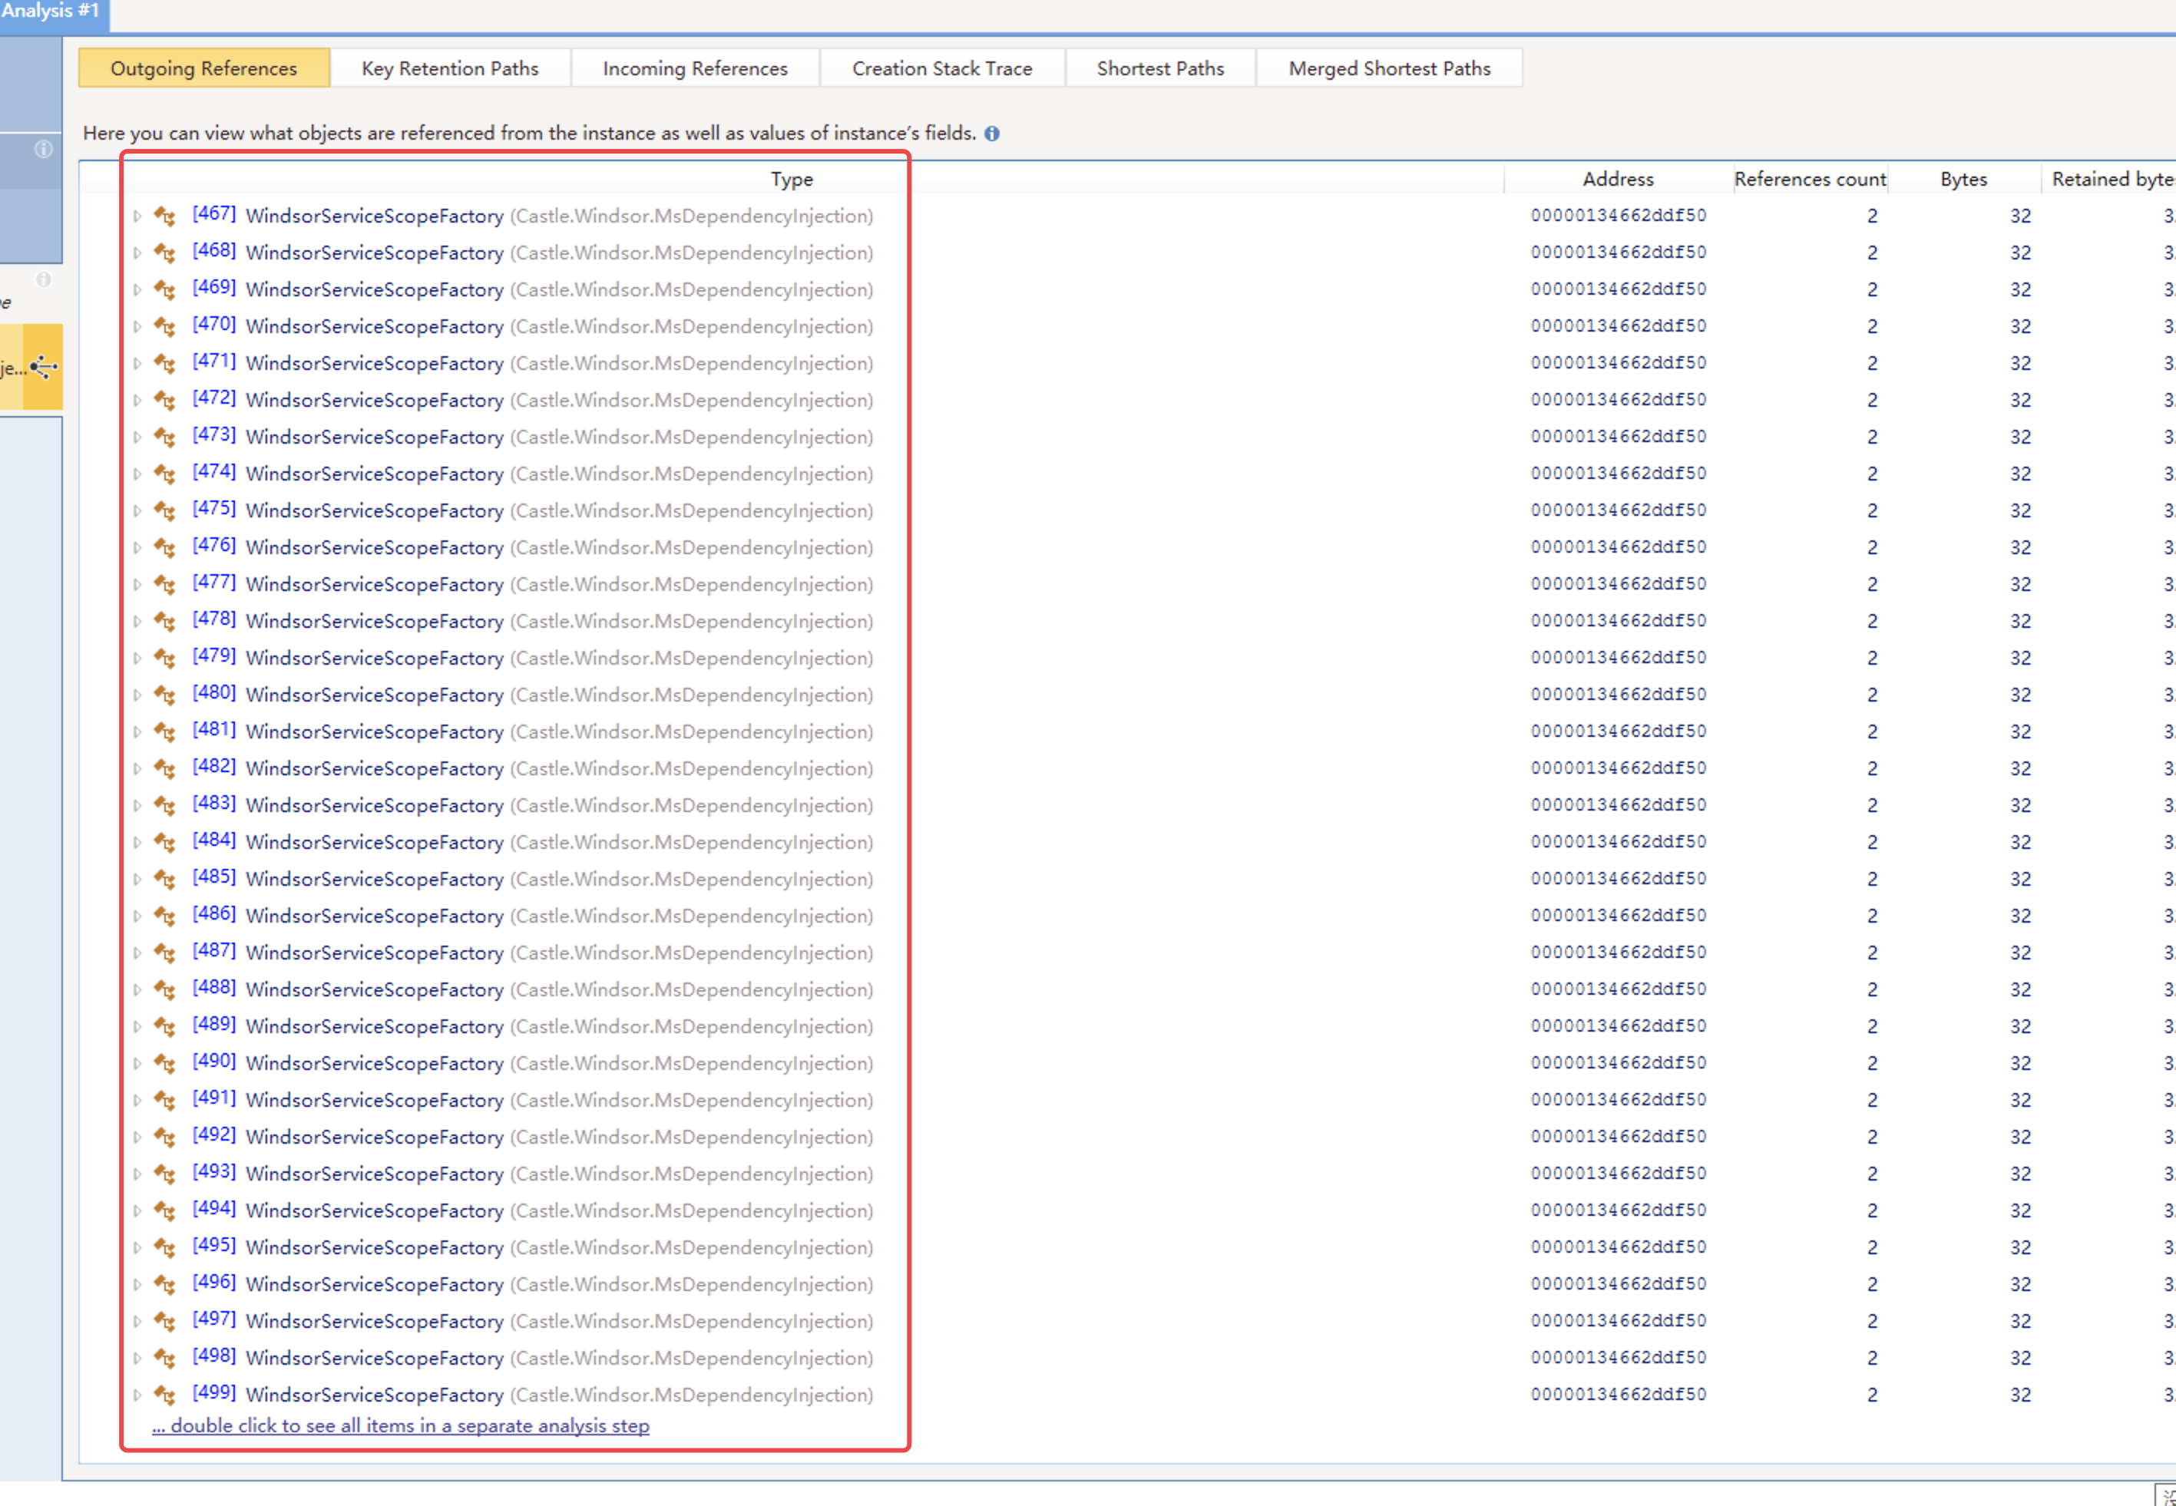Click the object type icon beside instance [467]
This screenshot has height=1506, width=2176.
pos(166,216)
